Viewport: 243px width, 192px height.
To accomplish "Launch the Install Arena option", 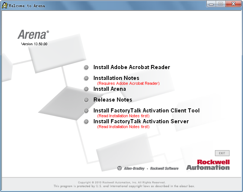I will click(x=110, y=89).
